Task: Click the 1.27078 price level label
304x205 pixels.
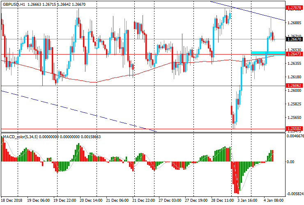Action: 294,8
